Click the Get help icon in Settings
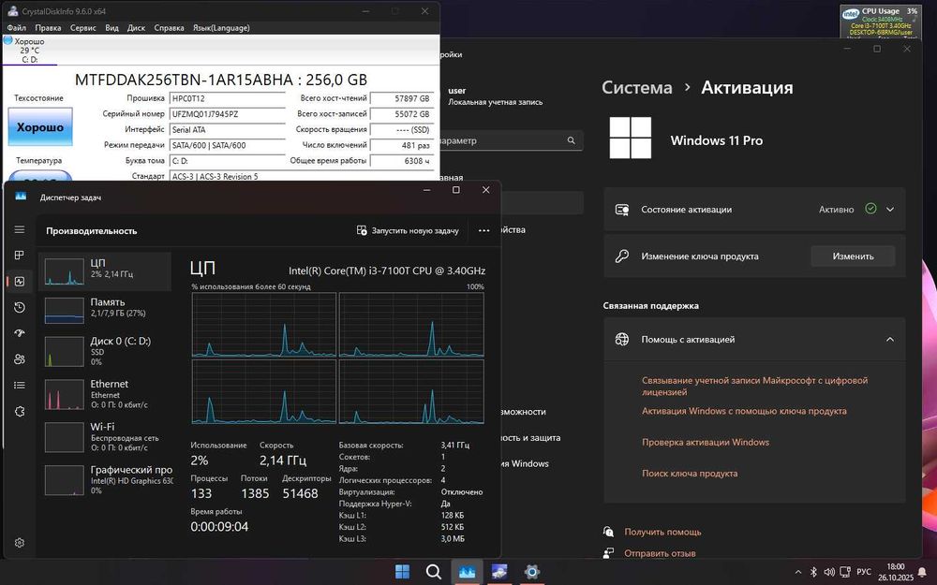 608,532
